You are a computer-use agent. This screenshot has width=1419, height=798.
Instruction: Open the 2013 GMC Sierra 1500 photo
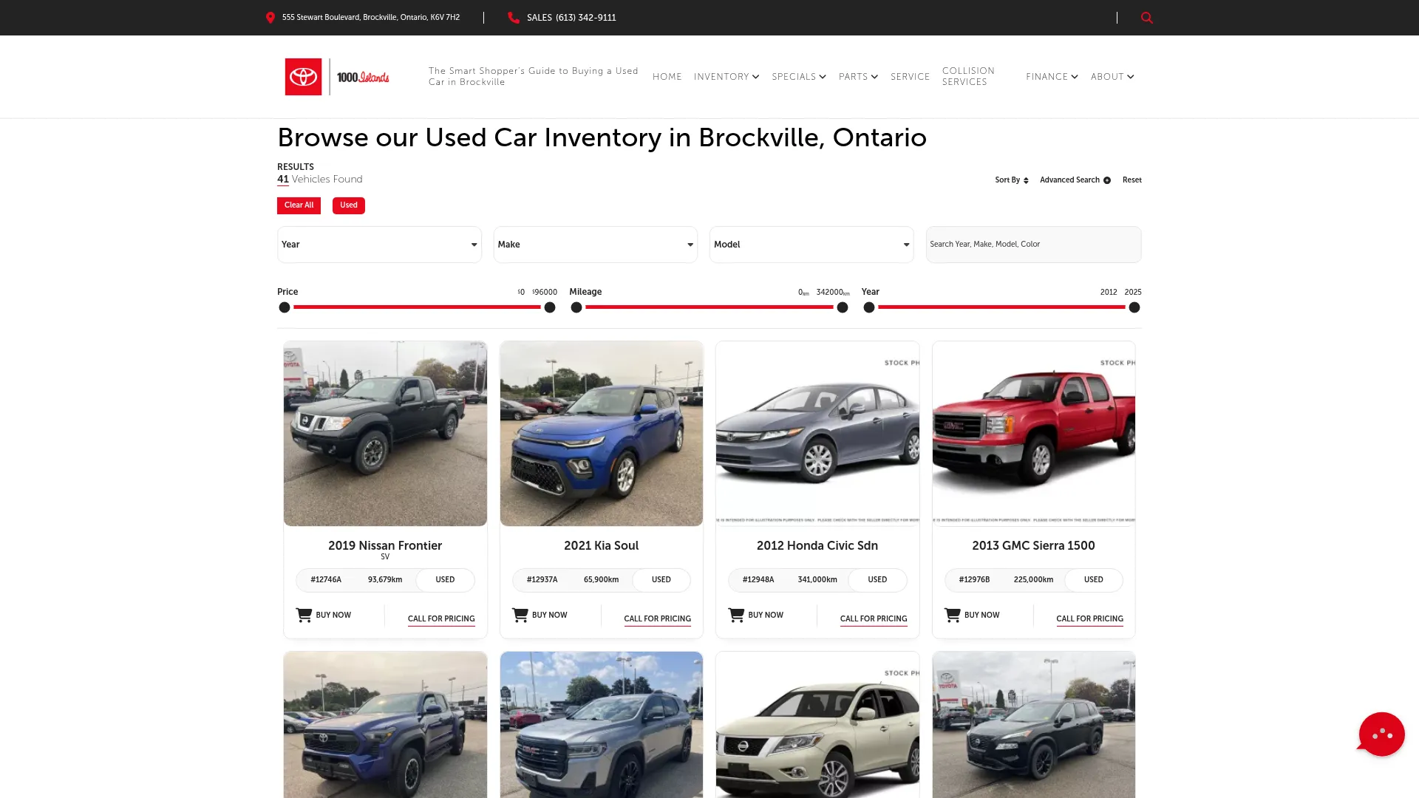1033,434
